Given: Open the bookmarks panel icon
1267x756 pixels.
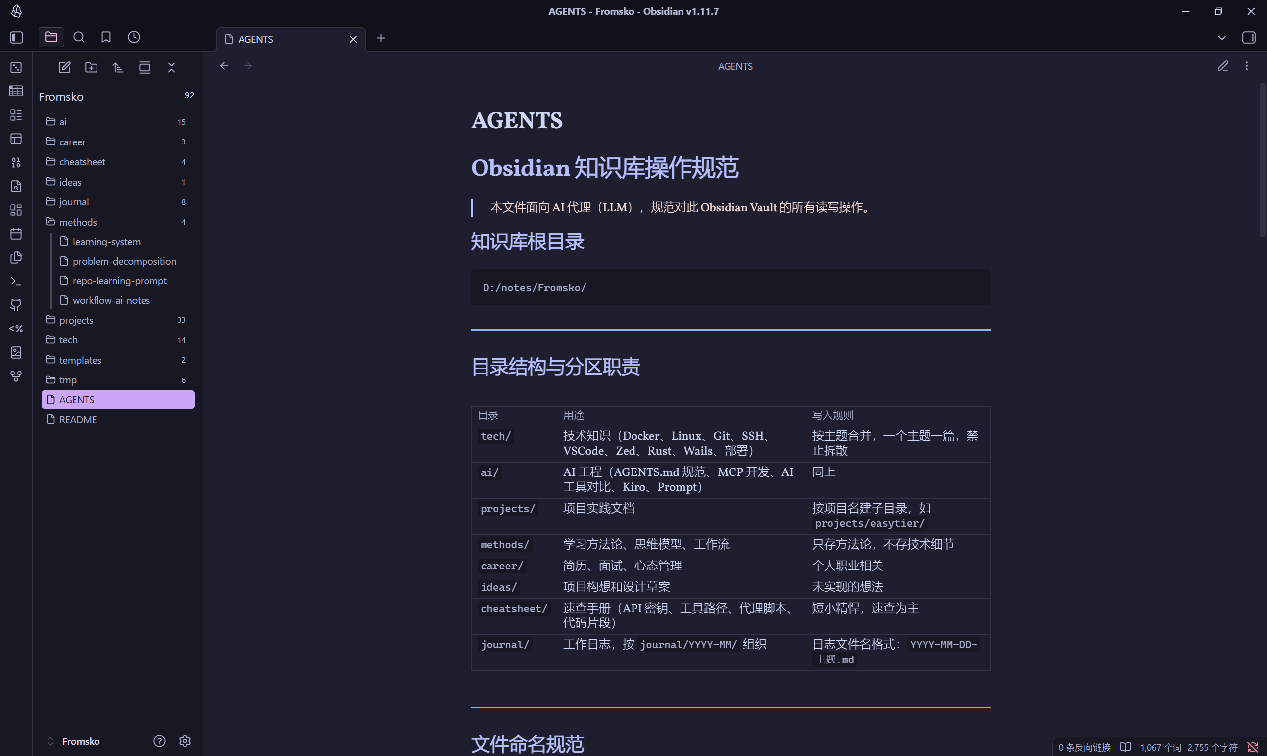Looking at the screenshot, I should tap(106, 37).
